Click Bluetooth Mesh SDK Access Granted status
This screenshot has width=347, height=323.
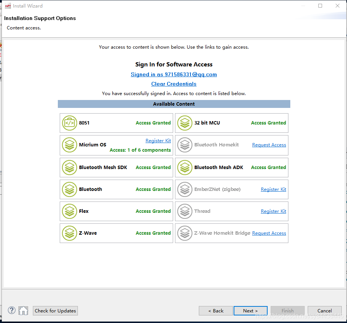click(x=153, y=168)
